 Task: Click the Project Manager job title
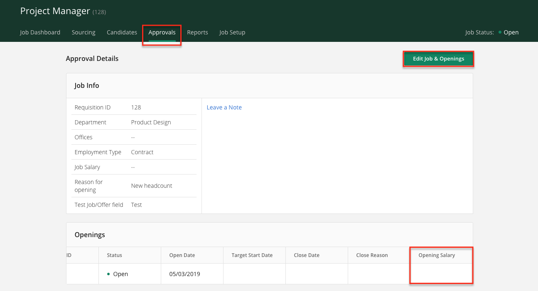[x=55, y=11]
